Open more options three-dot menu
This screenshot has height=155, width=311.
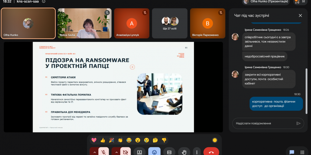click(197, 152)
